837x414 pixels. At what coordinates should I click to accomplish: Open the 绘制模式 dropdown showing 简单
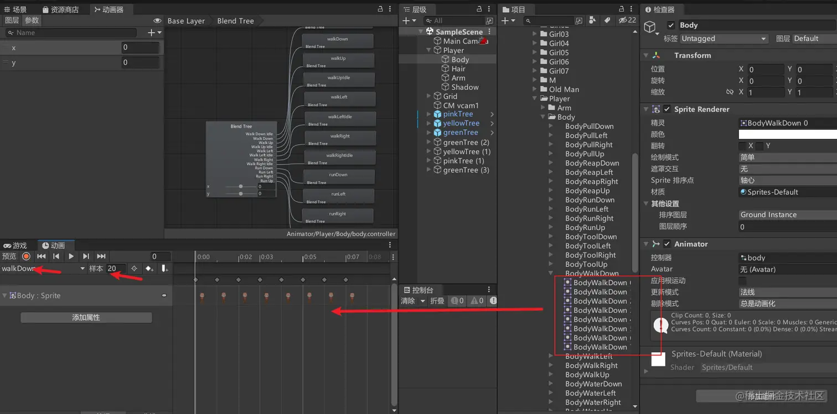click(x=788, y=158)
